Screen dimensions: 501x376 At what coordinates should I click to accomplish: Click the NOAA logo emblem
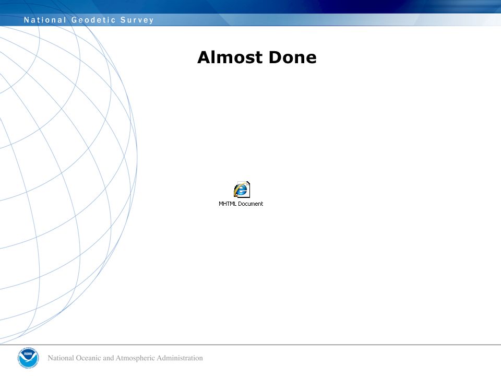point(28,358)
